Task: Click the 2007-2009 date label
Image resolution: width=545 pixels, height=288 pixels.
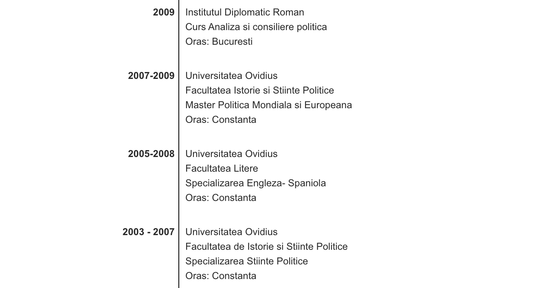Action: pos(151,76)
